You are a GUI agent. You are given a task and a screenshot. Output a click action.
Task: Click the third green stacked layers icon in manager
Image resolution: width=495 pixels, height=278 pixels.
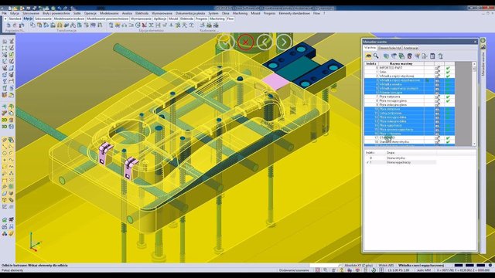401,56
